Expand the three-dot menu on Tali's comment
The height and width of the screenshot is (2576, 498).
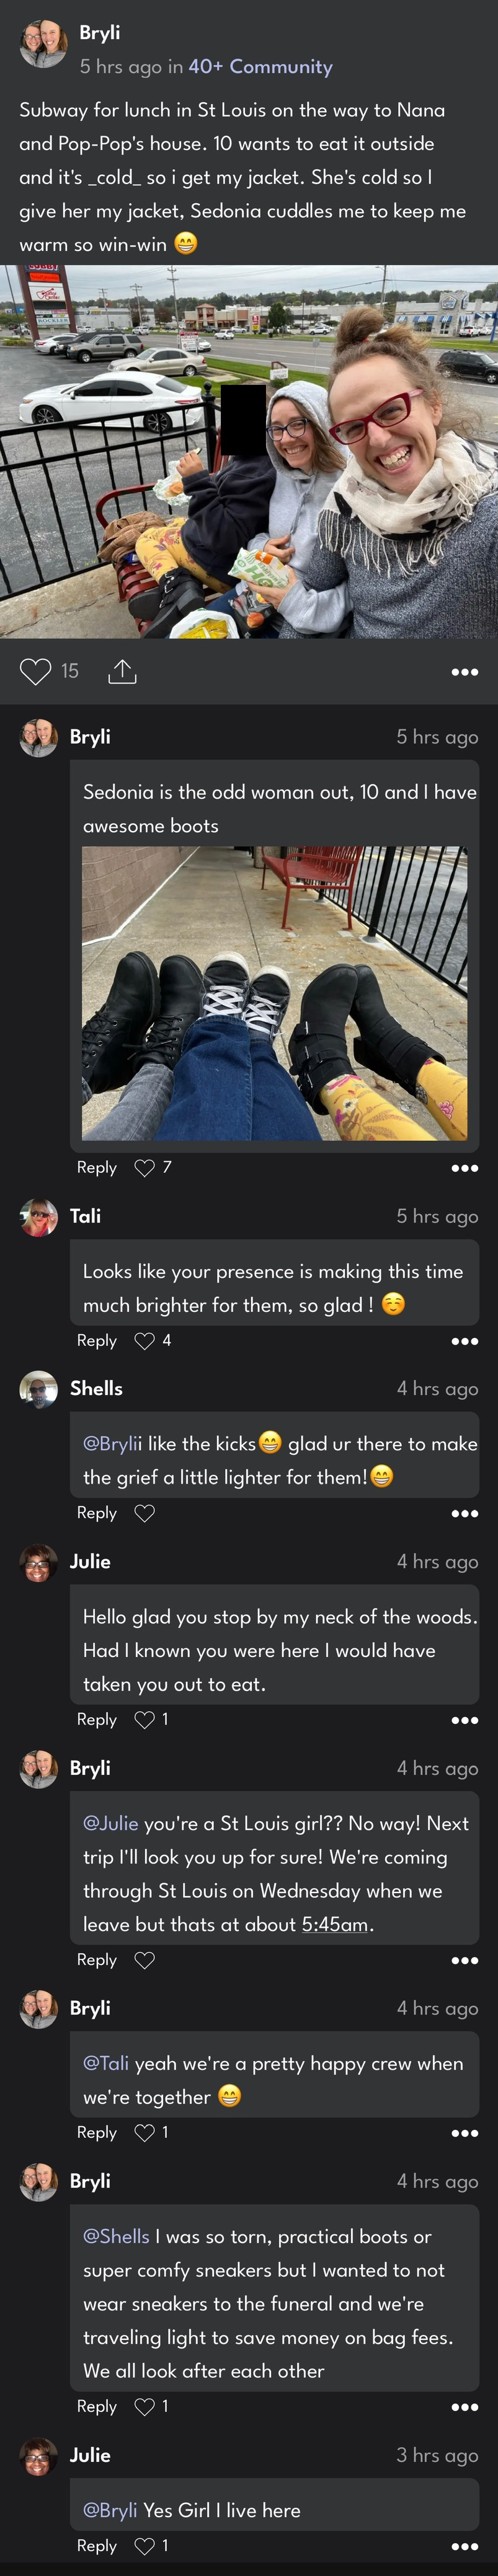(464, 1341)
